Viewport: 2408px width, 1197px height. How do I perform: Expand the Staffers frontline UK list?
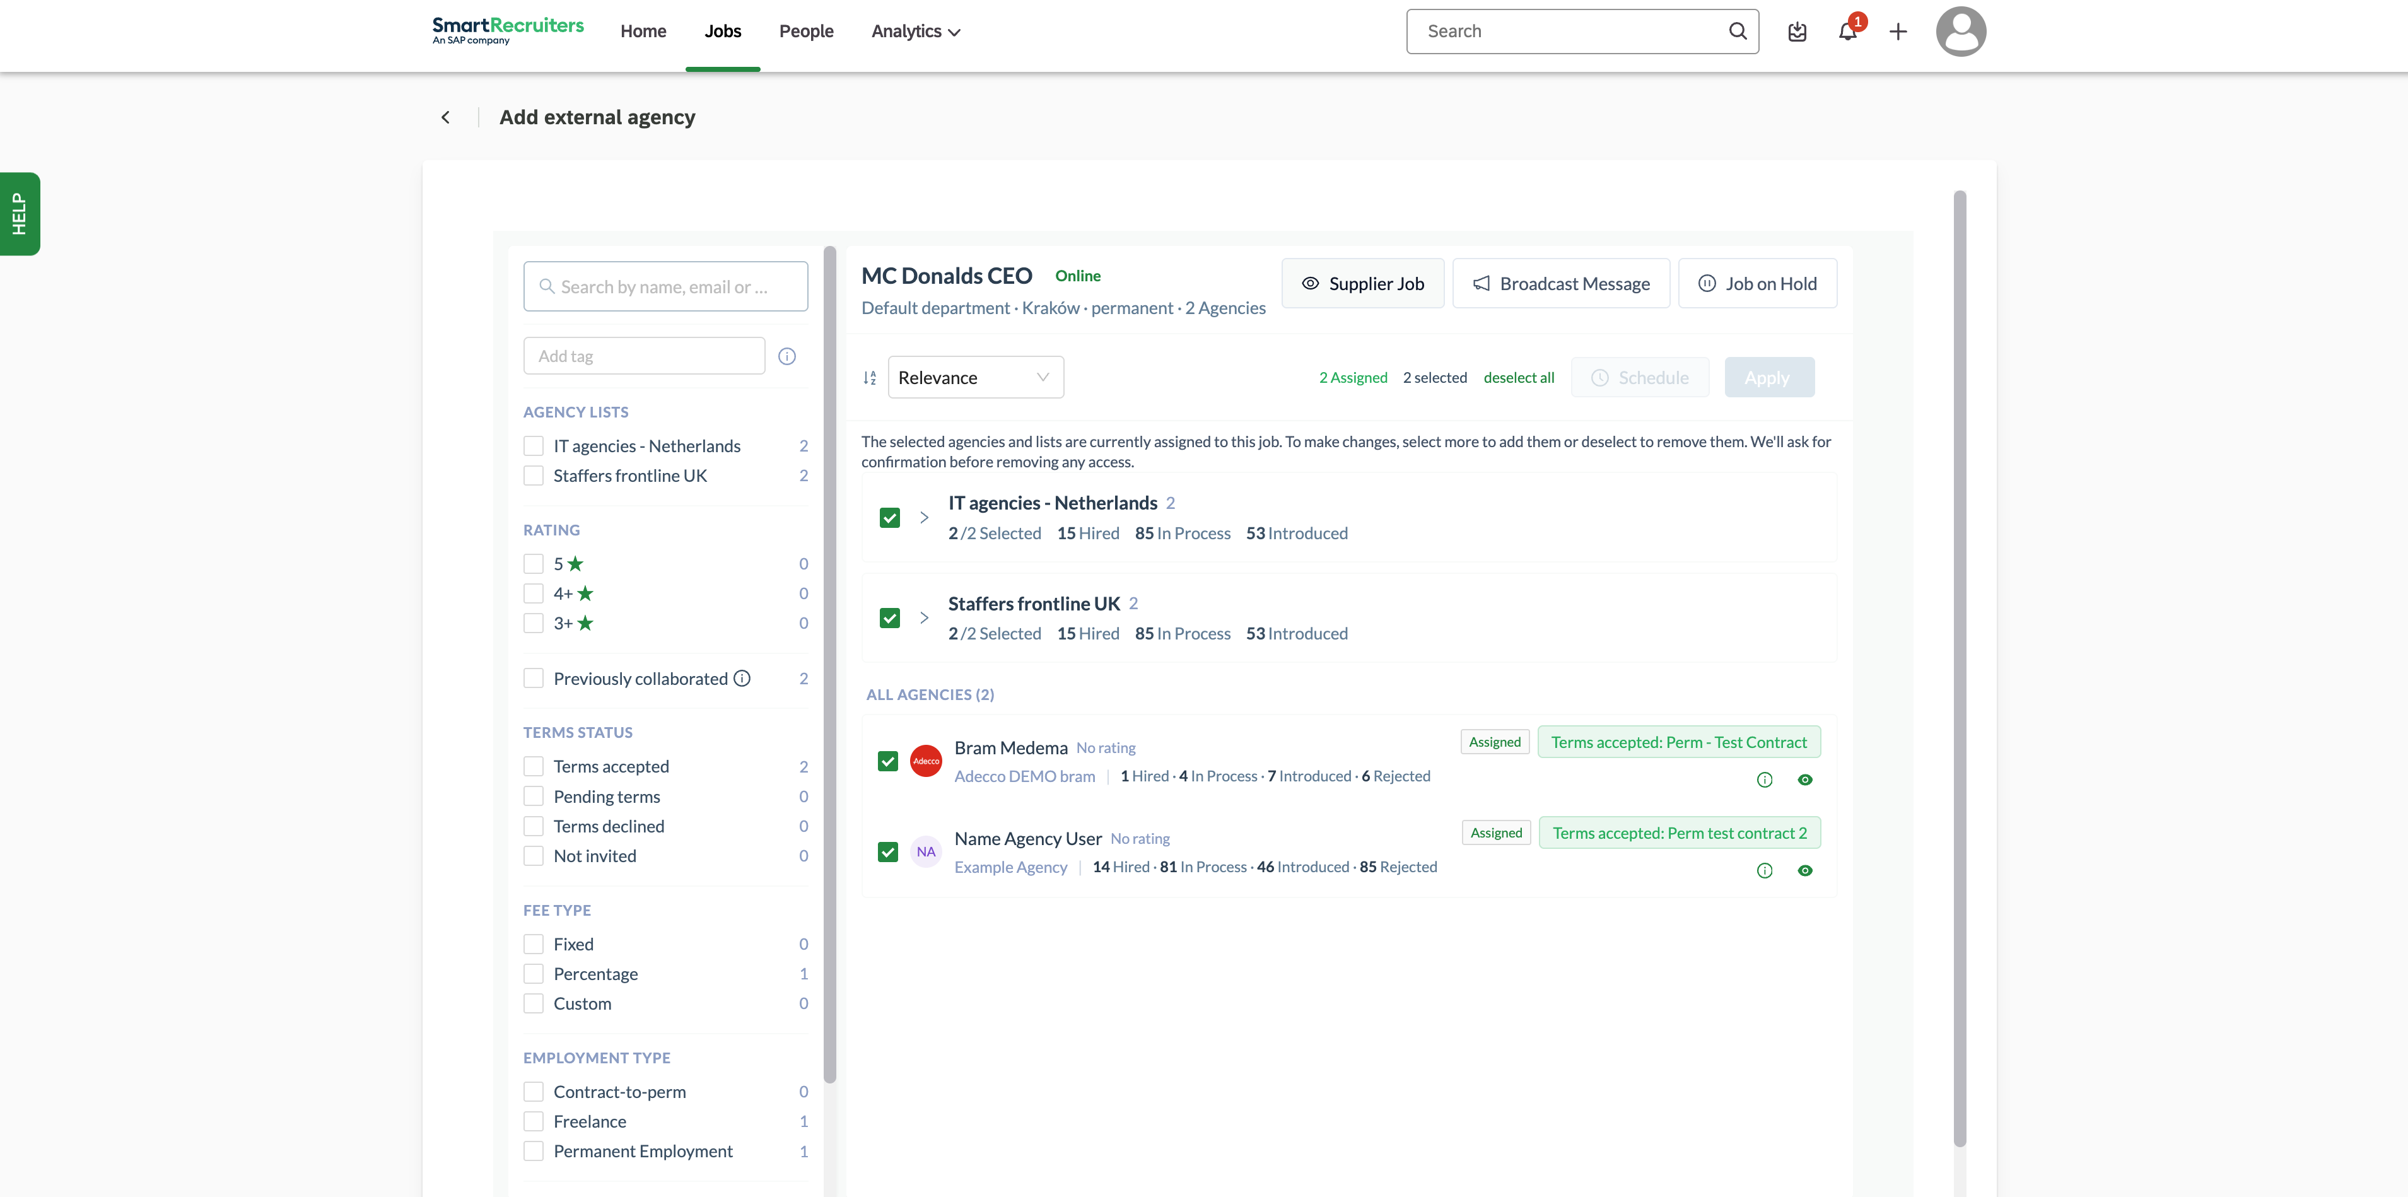pyautogui.click(x=923, y=617)
